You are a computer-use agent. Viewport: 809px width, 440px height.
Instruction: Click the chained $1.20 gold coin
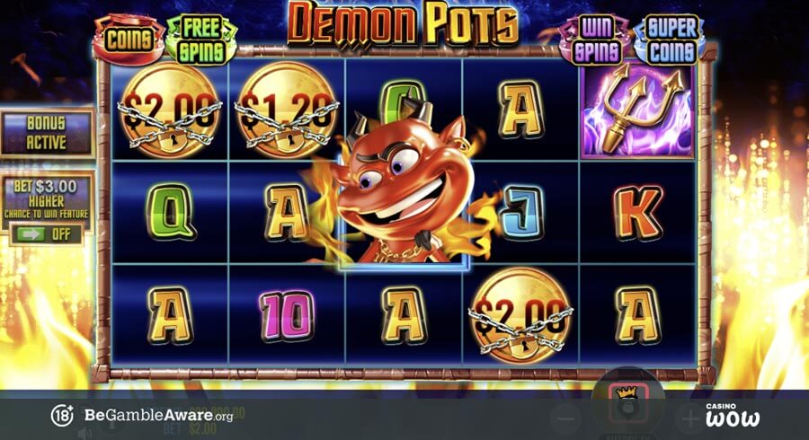[287, 110]
